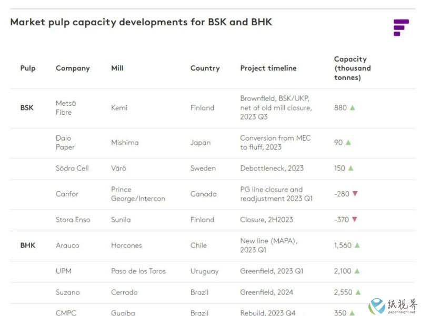
Task: Click the 'Värö' mill cell
Action: click(x=119, y=168)
